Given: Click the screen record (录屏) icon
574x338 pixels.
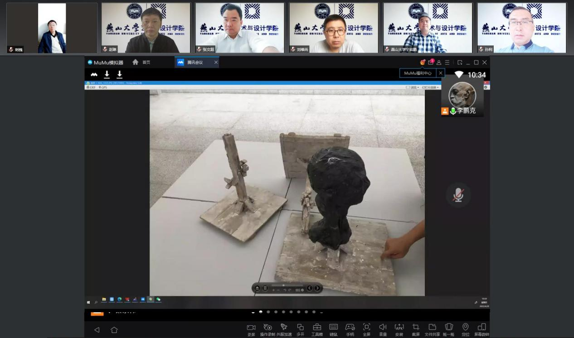Looking at the screenshot, I should (251, 328).
